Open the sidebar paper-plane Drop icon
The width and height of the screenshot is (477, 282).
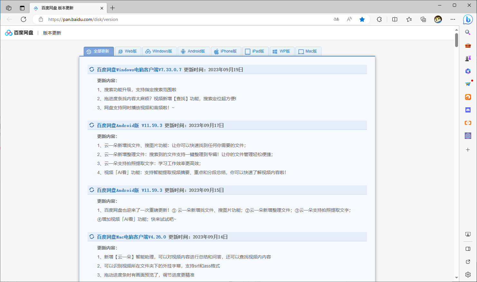[468, 84]
